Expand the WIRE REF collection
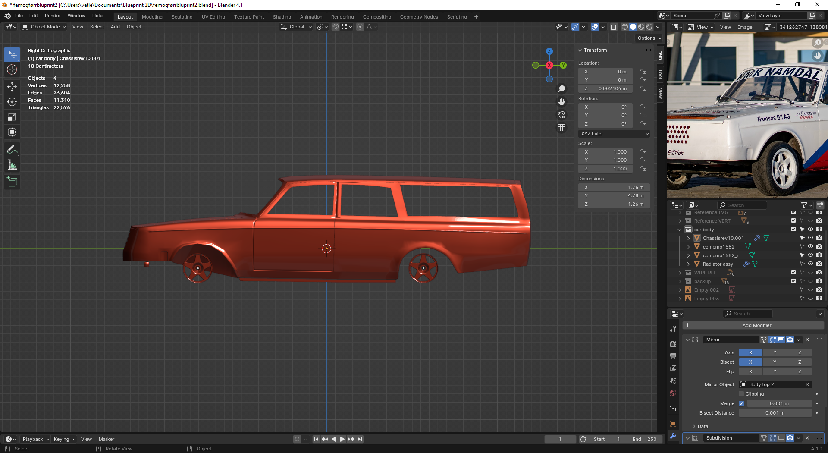Viewport: 828px width, 453px height. (680, 273)
